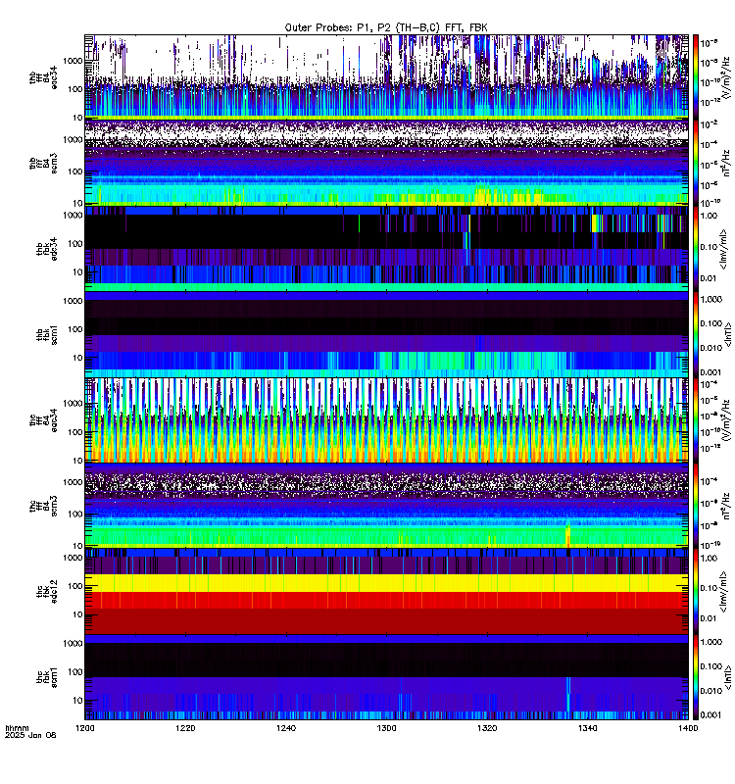Image resolution: width=735 pixels, height=784 pixels.
Task: Click the 1400 time-axis tick label
Action: click(688, 728)
